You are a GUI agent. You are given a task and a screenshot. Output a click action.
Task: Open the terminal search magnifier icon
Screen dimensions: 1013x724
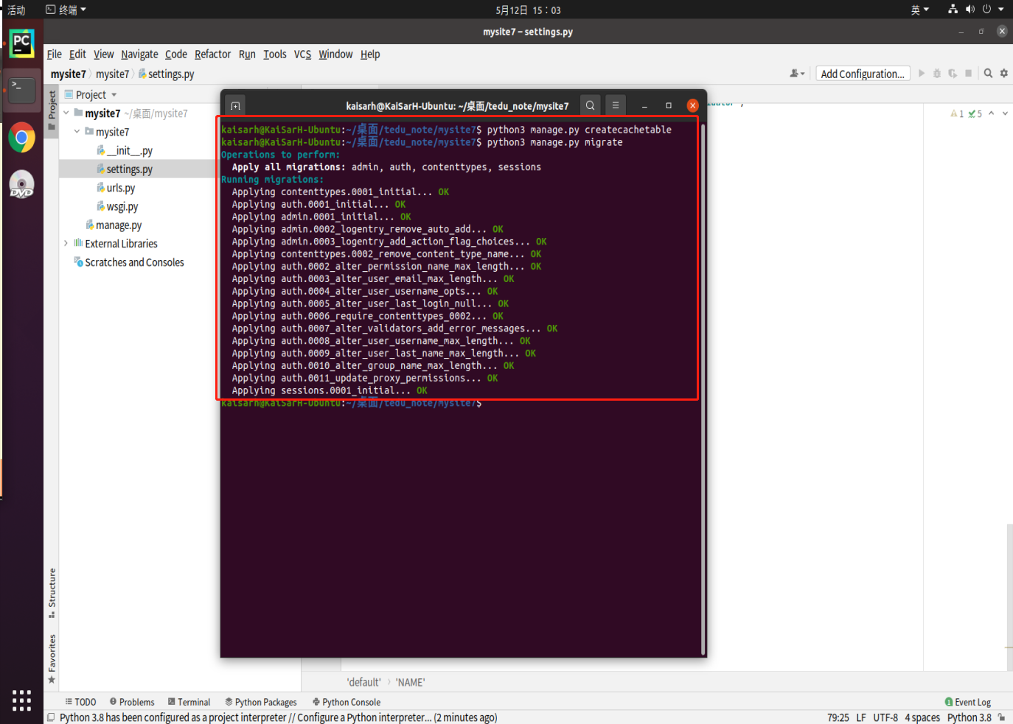pos(591,105)
